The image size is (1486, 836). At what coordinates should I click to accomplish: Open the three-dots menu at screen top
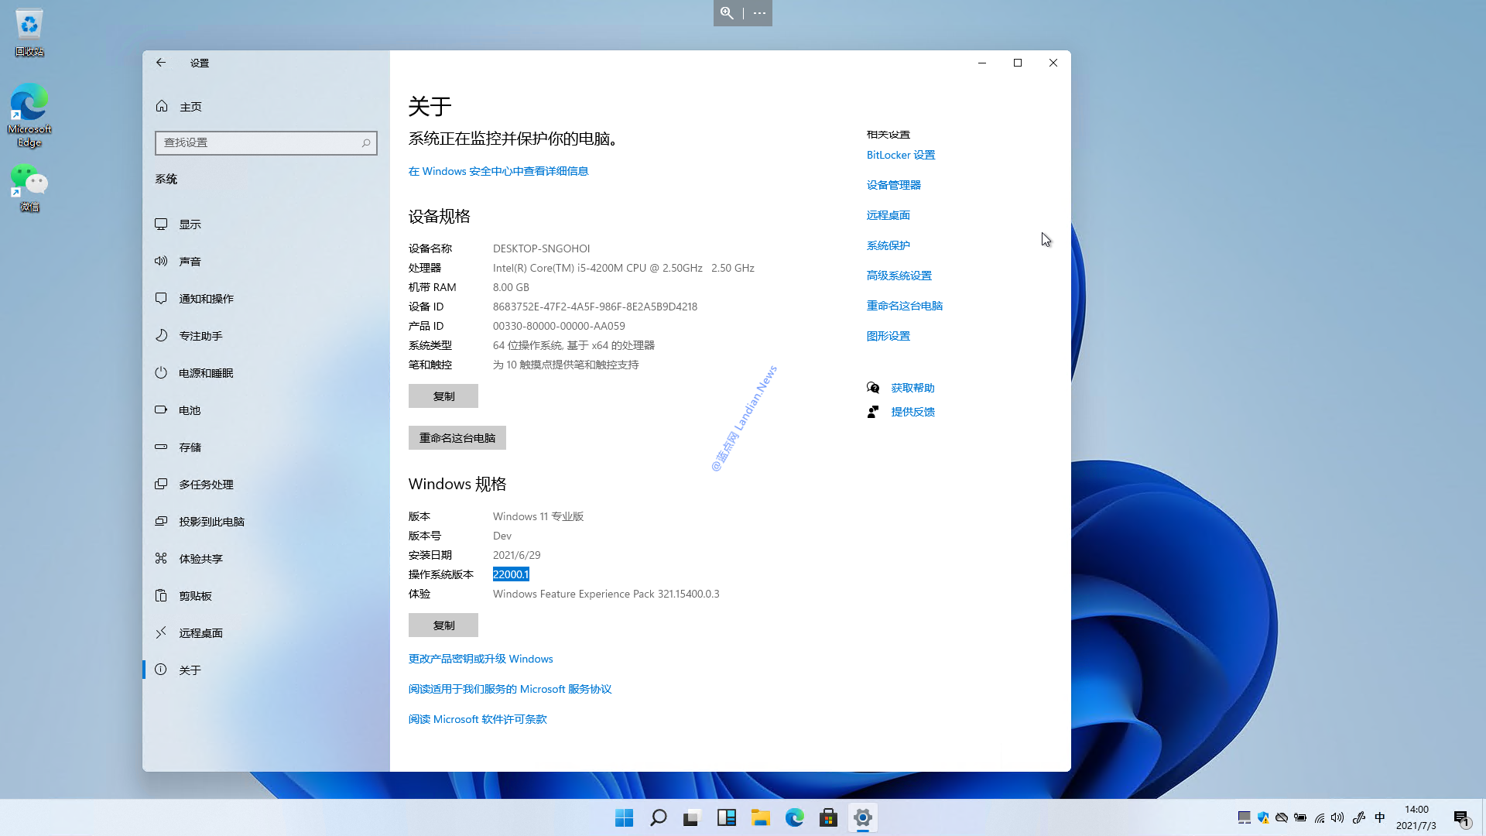click(x=759, y=13)
